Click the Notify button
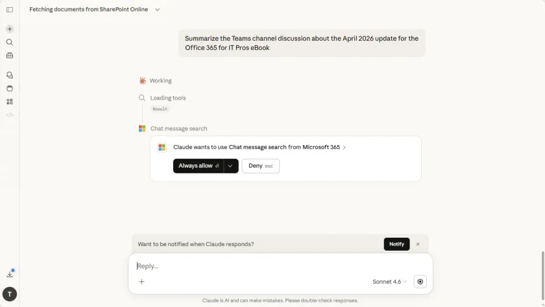The height and width of the screenshot is (307, 545). click(396, 244)
